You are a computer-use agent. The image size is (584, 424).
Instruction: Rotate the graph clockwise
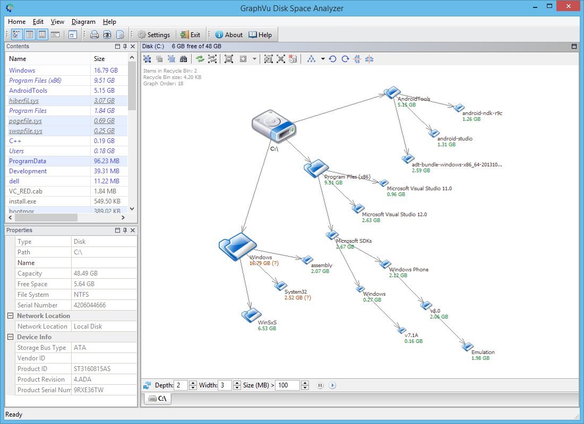pyautogui.click(x=345, y=59)
